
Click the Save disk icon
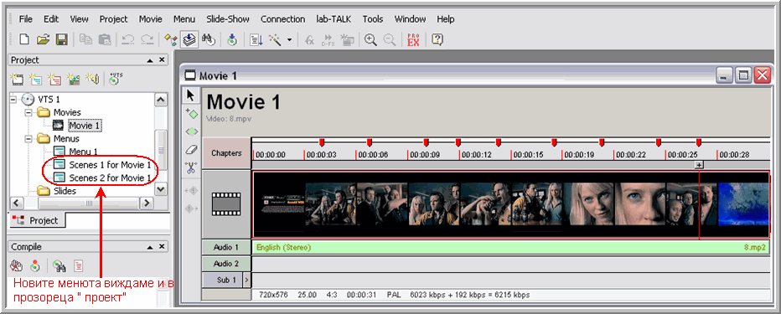61,40
